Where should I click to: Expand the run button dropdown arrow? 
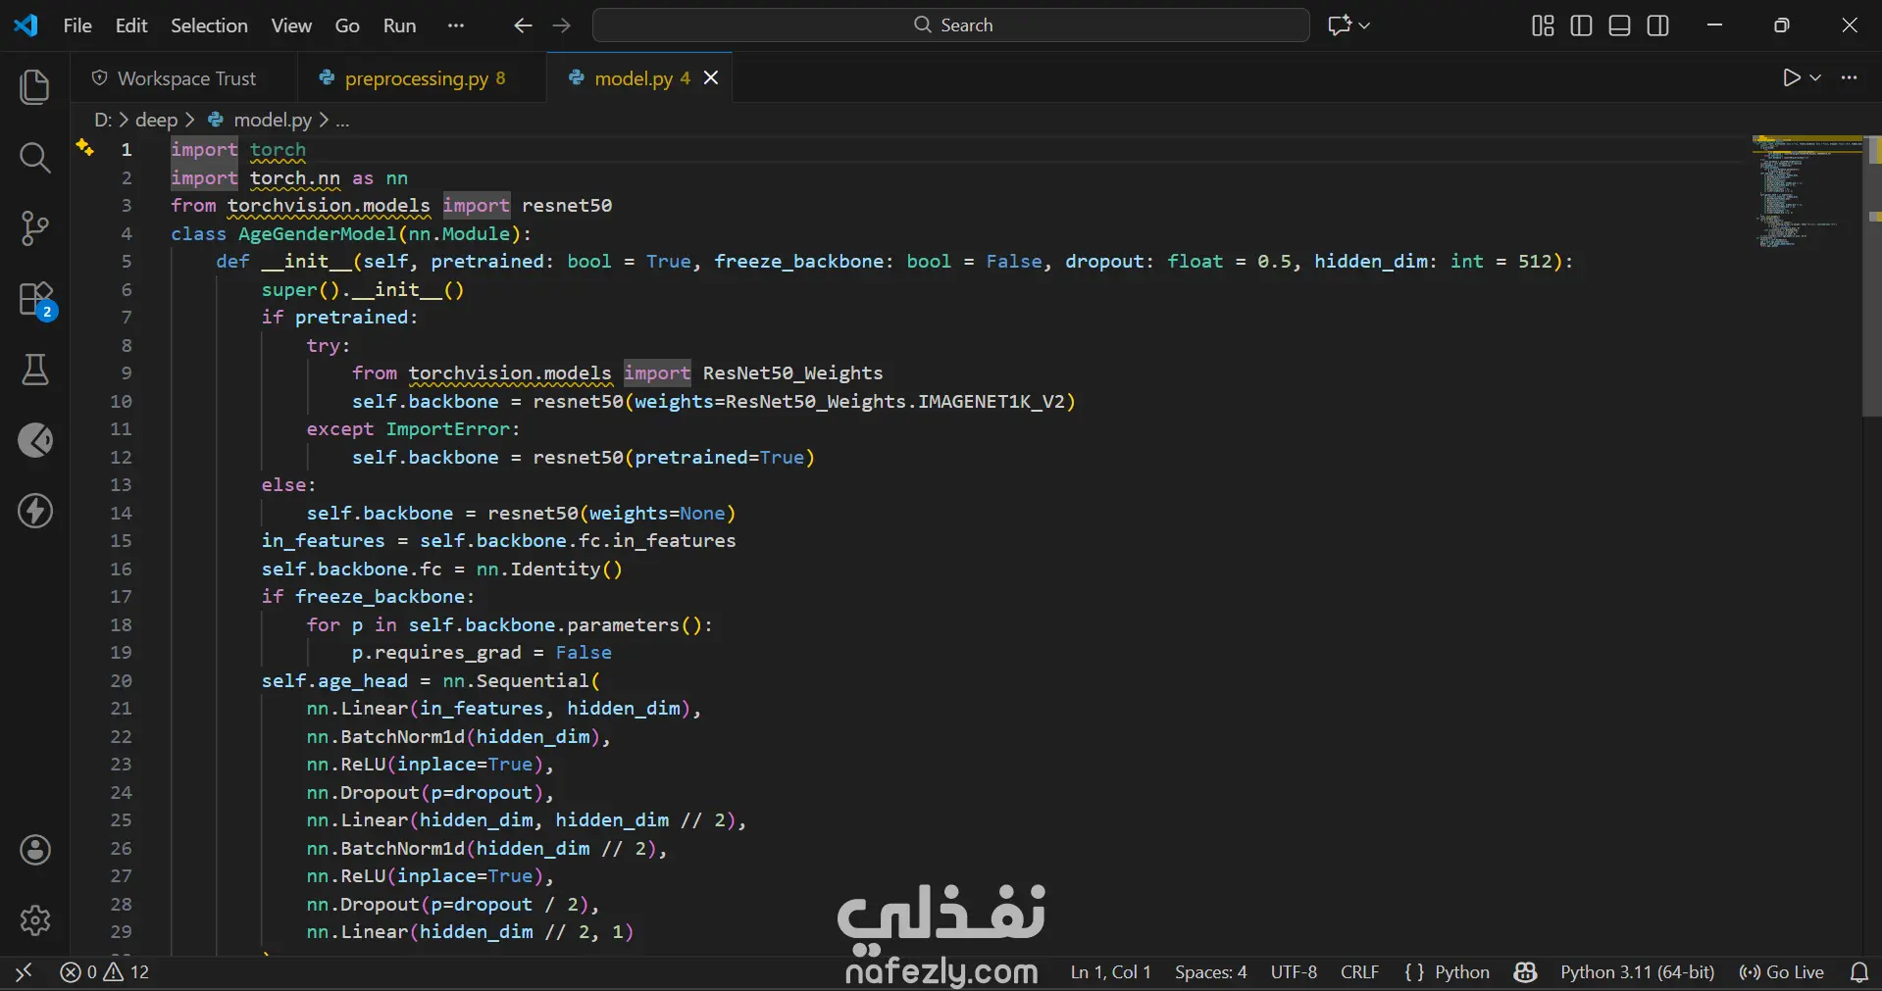coord(1815,77)
